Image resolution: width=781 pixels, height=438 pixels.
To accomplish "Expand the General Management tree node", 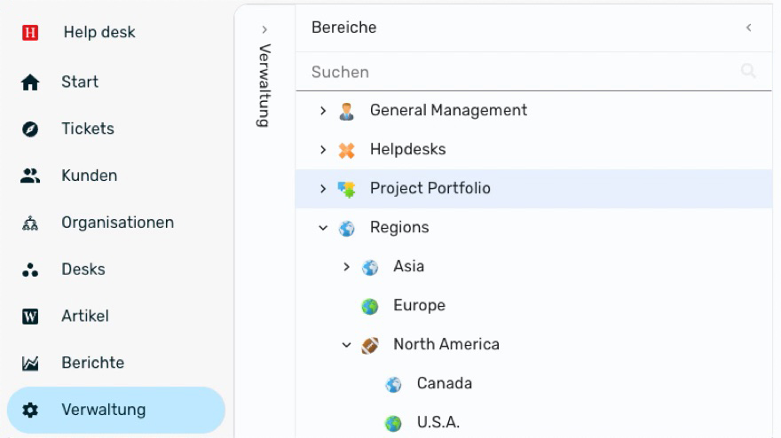I will pos(324,111).
